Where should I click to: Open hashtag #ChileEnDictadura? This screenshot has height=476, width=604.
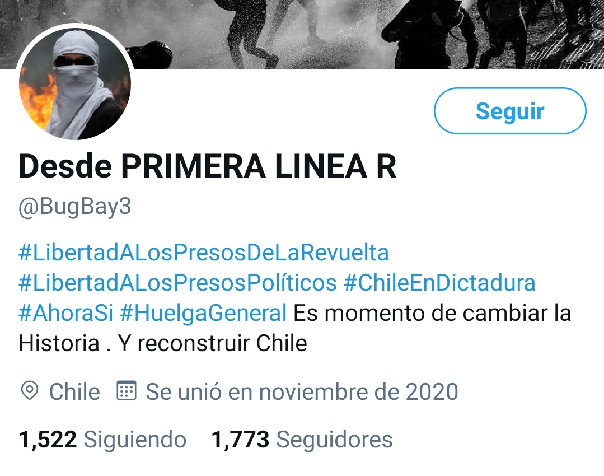[439, 283]
